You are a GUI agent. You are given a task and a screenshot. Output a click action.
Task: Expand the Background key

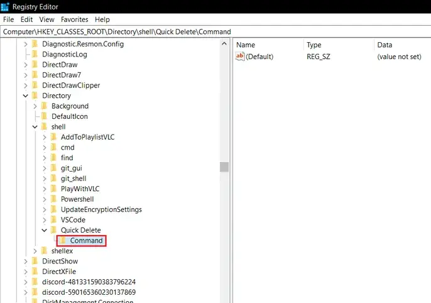point(35,106)
